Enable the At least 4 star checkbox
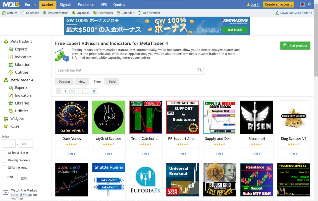This screenshot has width=318, height=201. (x=4, y=153)
